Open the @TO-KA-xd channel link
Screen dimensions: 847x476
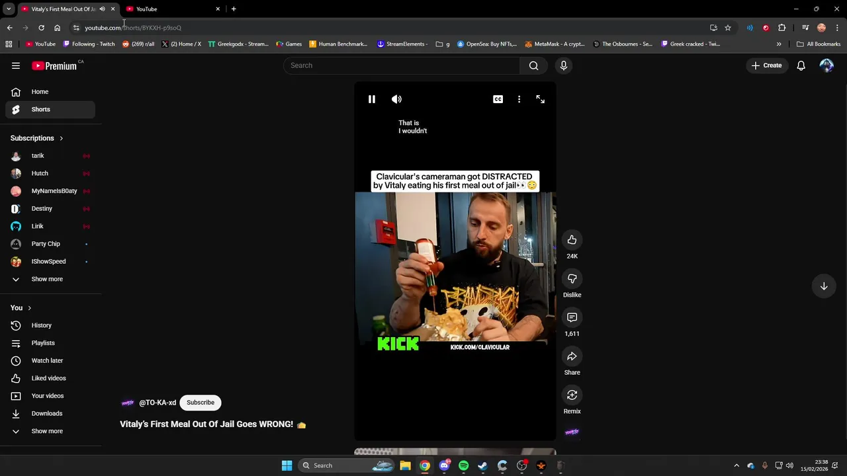[157, 403]
